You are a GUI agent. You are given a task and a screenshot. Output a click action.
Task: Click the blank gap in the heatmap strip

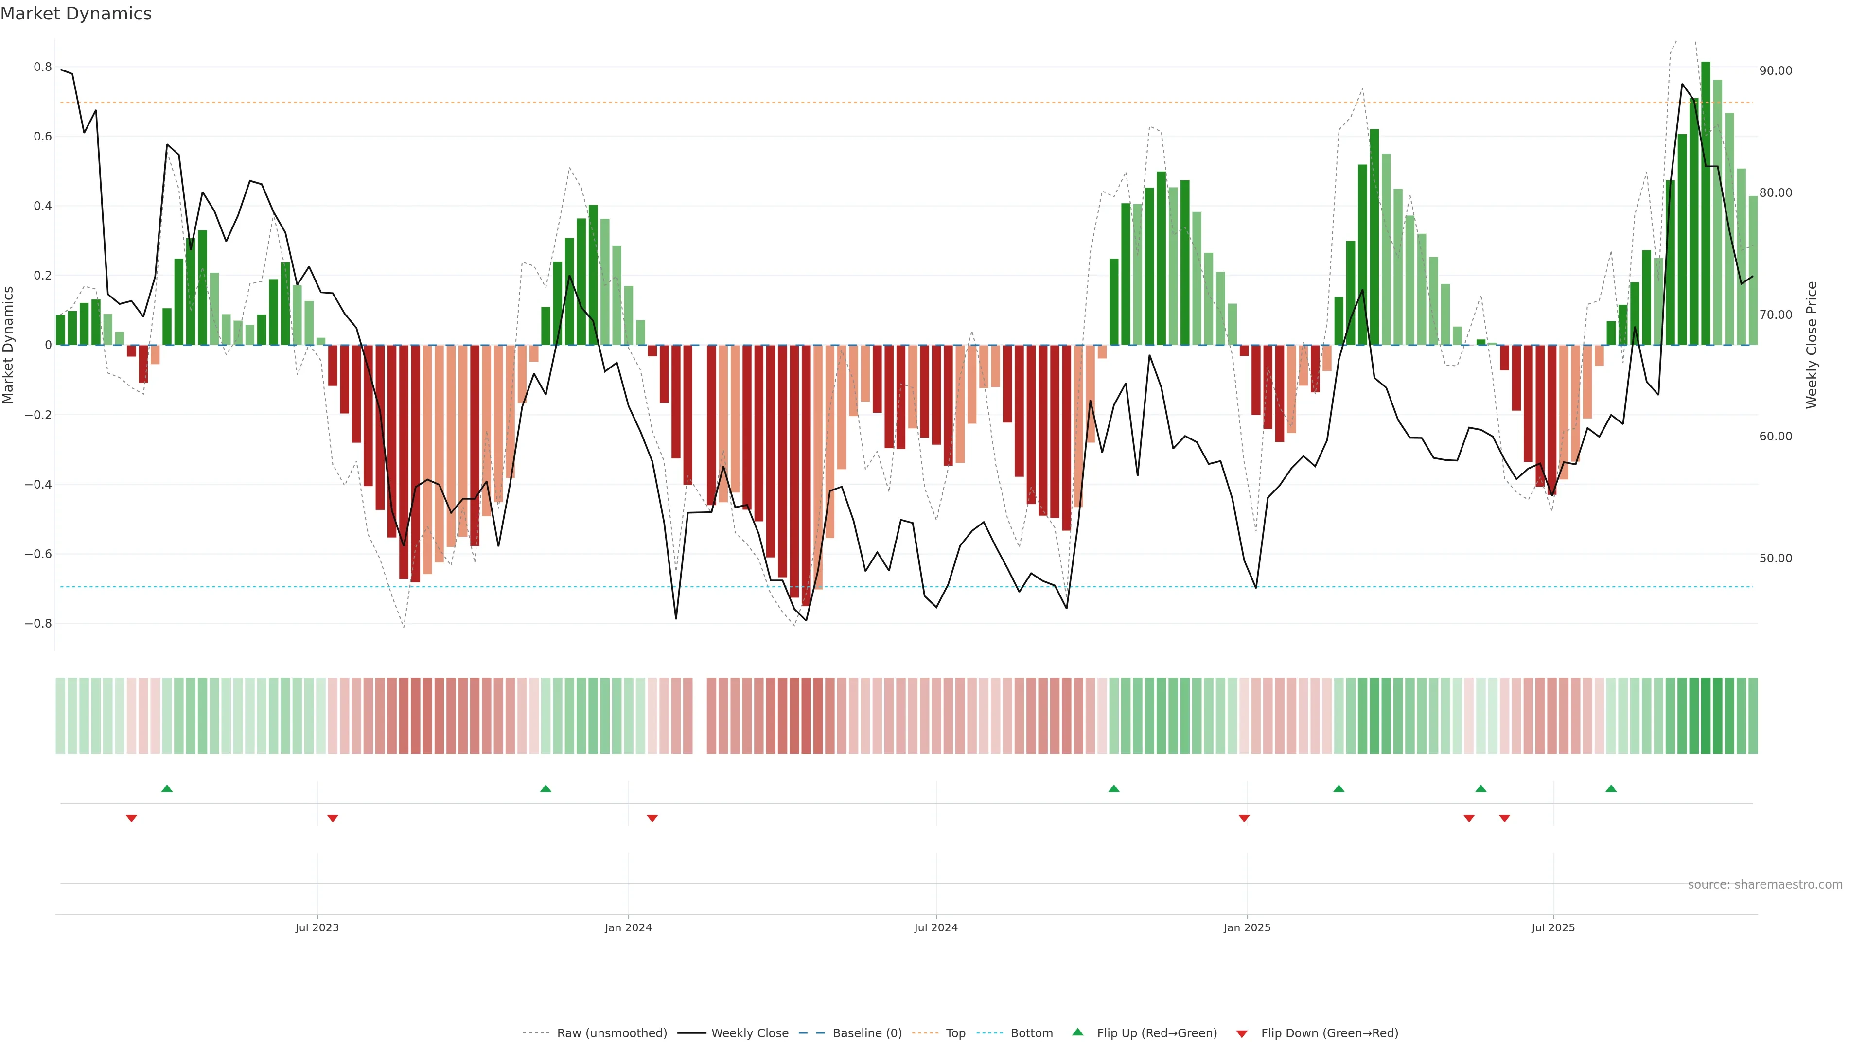point(700,715)
